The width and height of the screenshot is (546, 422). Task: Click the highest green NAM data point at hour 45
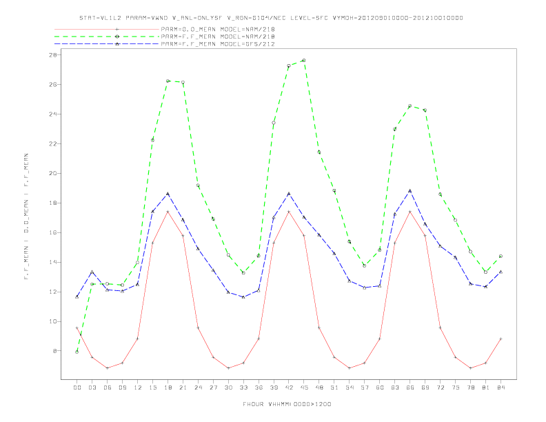[x=304, y=60]
